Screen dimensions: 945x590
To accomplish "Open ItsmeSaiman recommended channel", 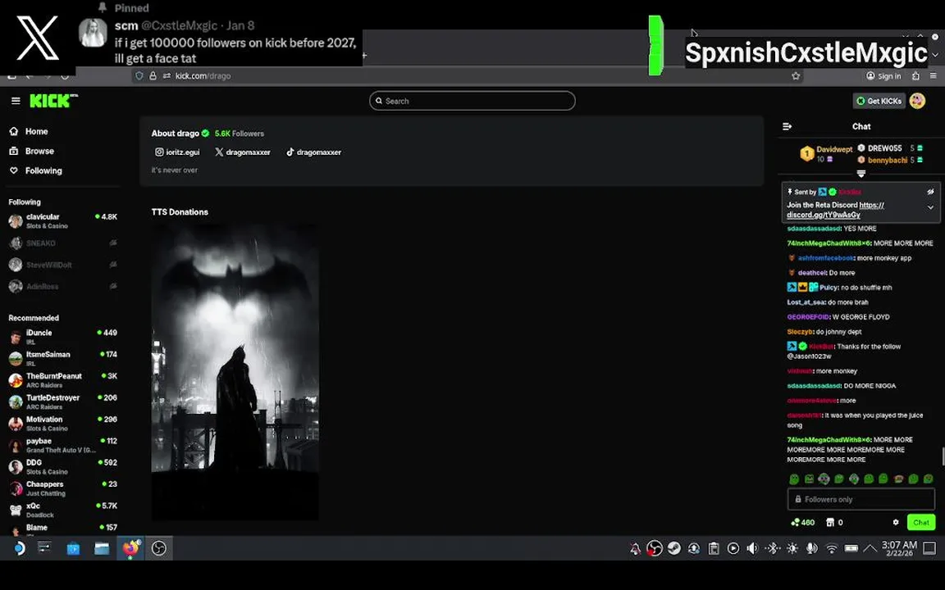I will 62,358.
